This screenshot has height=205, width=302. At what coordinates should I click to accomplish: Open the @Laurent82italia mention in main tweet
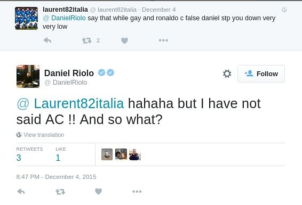70,103
